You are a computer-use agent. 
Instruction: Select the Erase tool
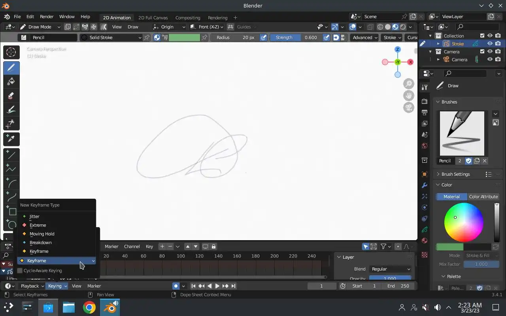click(11, 96)
